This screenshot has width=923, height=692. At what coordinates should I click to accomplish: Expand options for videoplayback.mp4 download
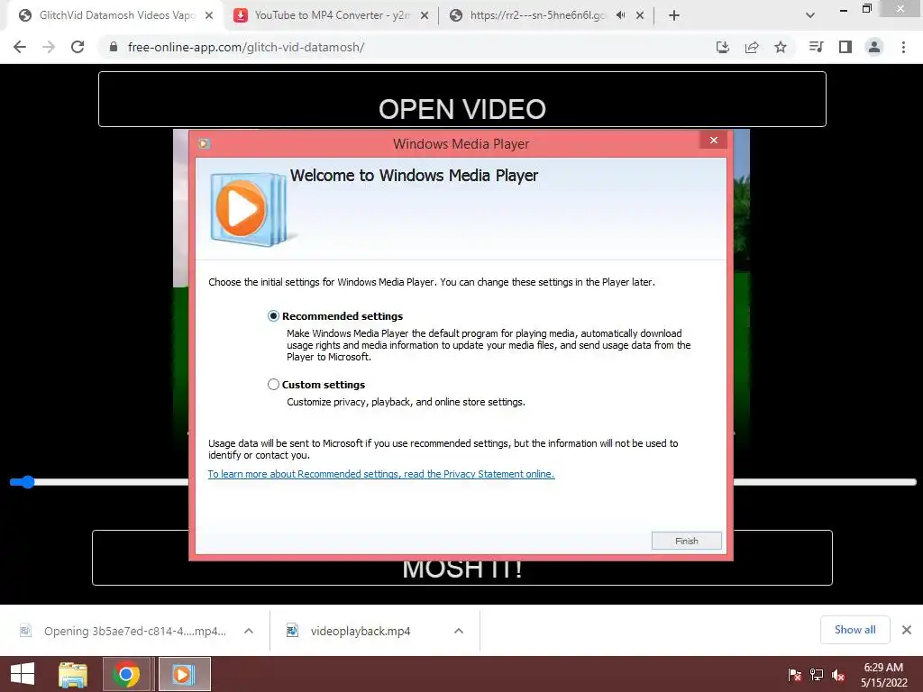coord(459,631)
